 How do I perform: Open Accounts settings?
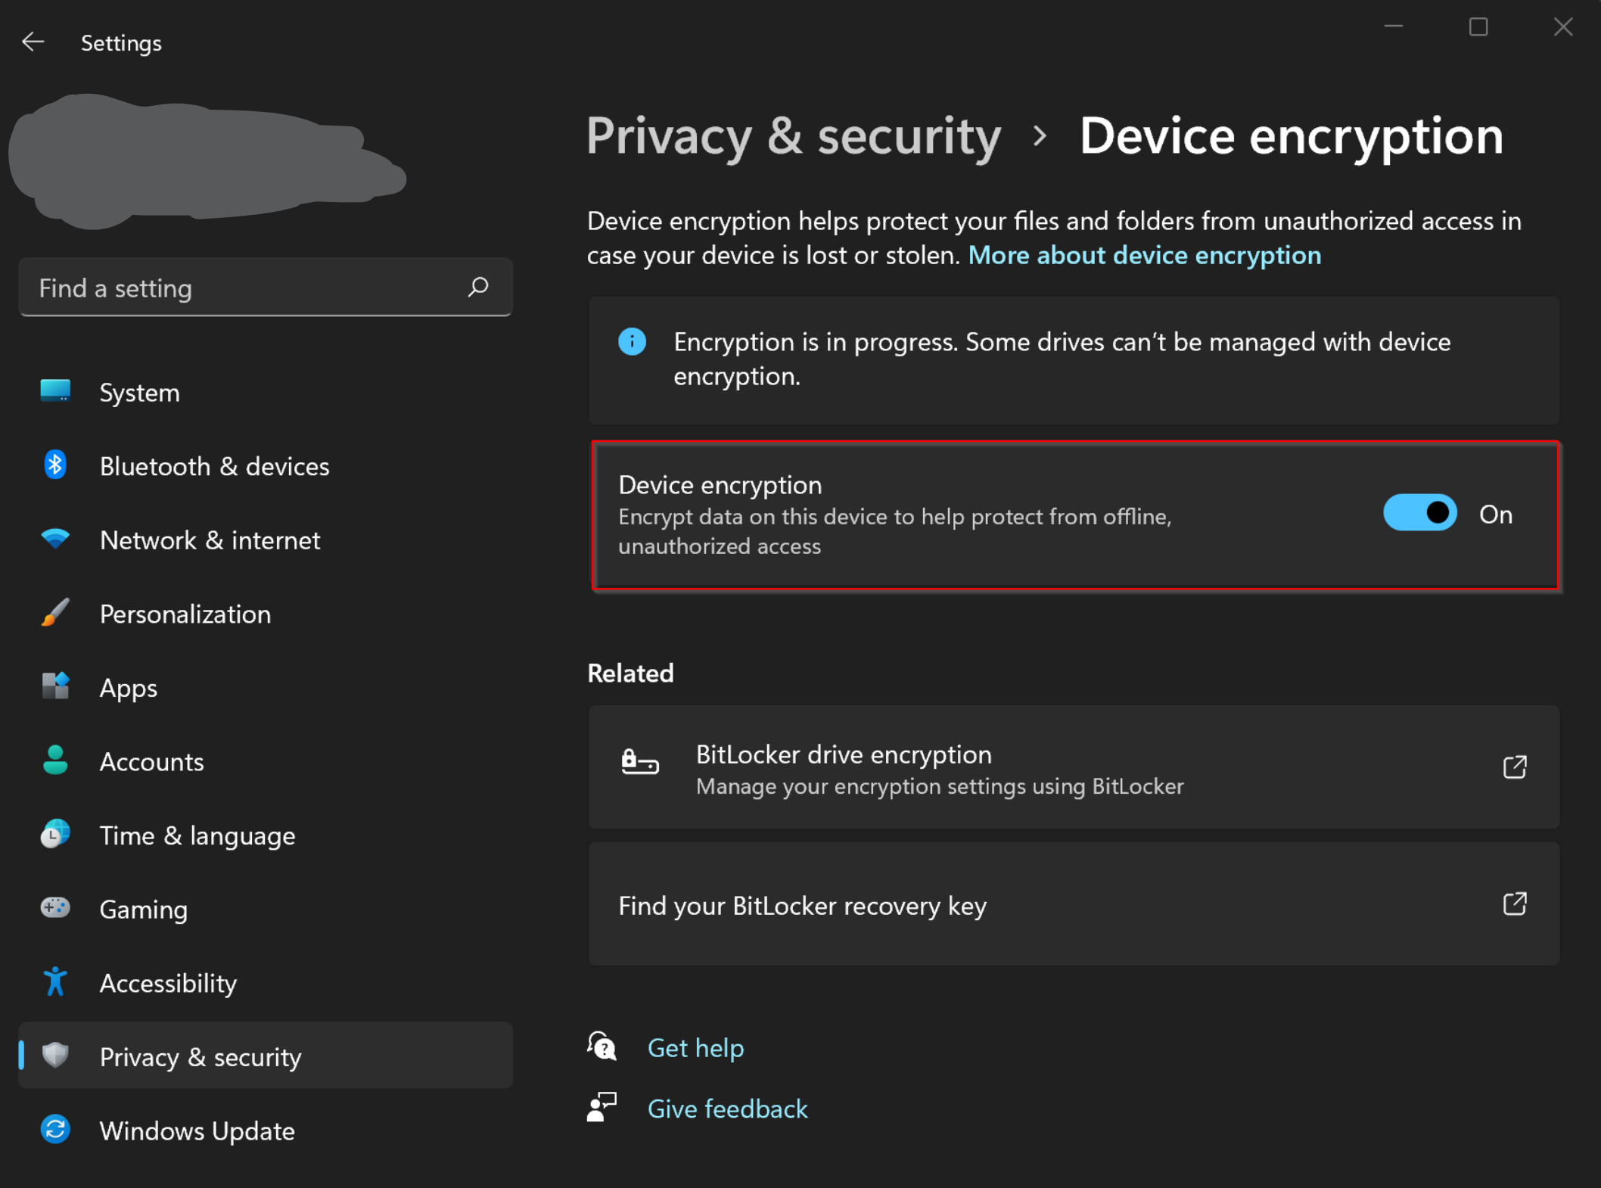(x=266, y=760)
